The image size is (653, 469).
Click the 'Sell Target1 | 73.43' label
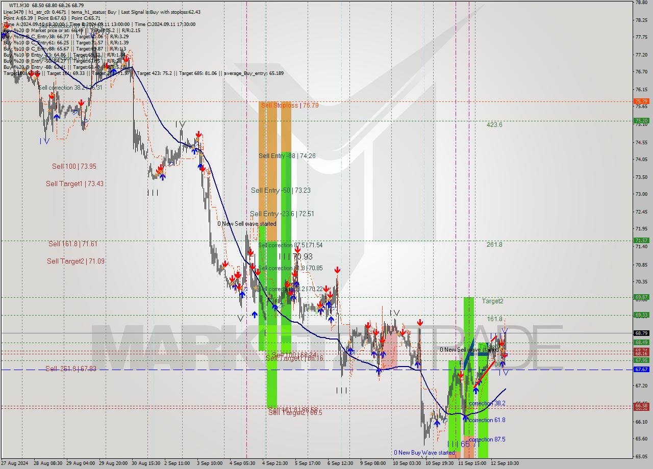point(74,184)
